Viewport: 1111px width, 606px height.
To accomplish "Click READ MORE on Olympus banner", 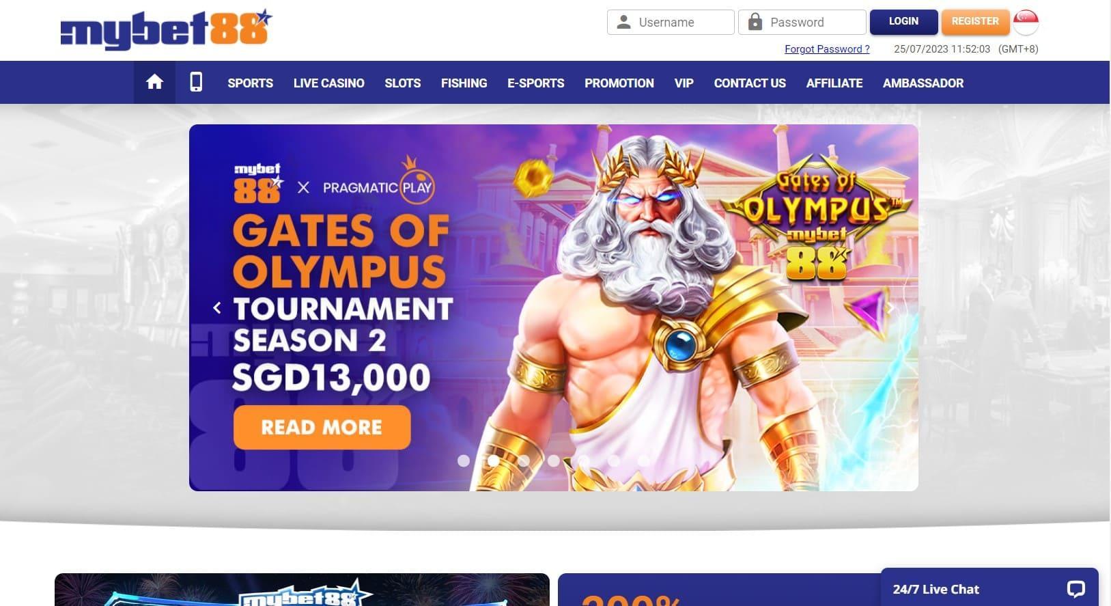I will 322,428.
